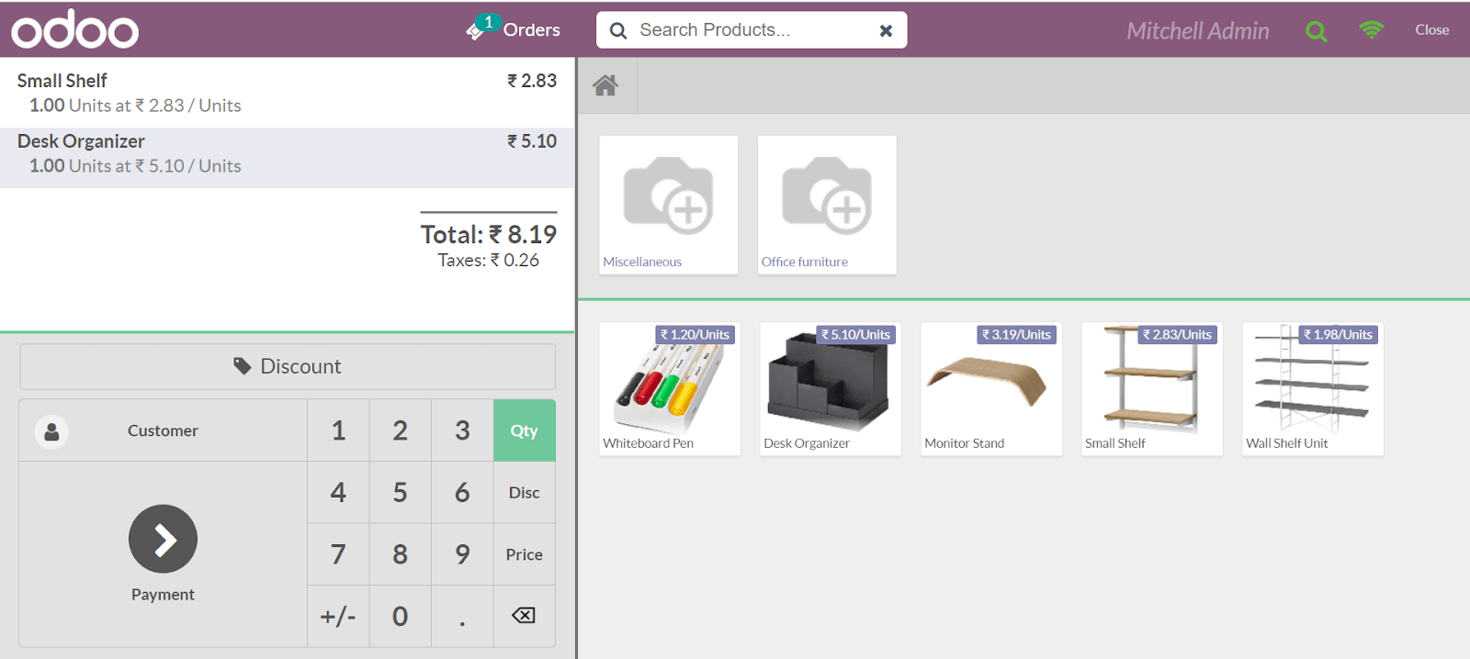Screen dimensions: 1470x659
Task: Select the Desk Organizer order line
Action: tap(287, 158)
